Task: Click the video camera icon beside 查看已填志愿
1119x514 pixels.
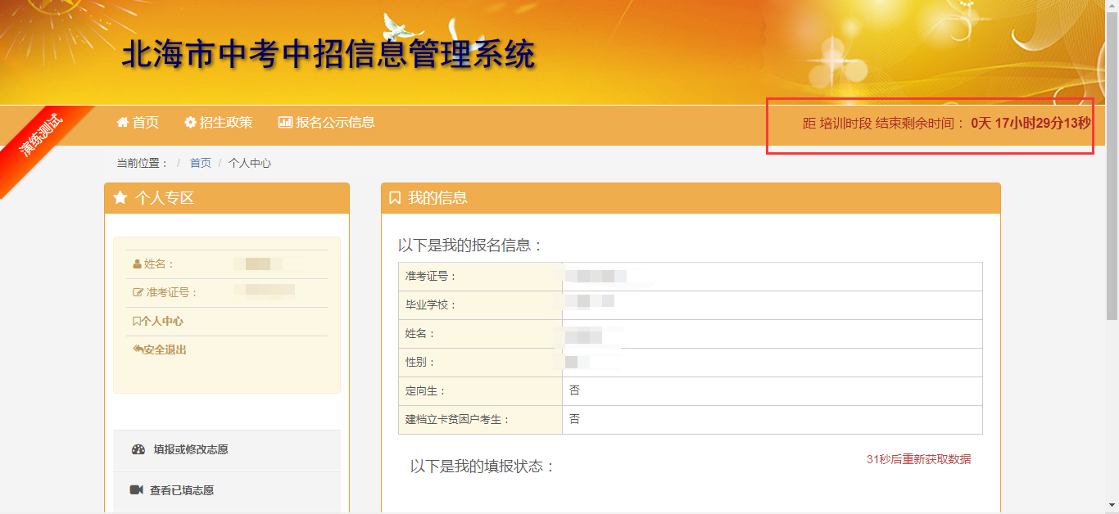Action: coord(137,490)
